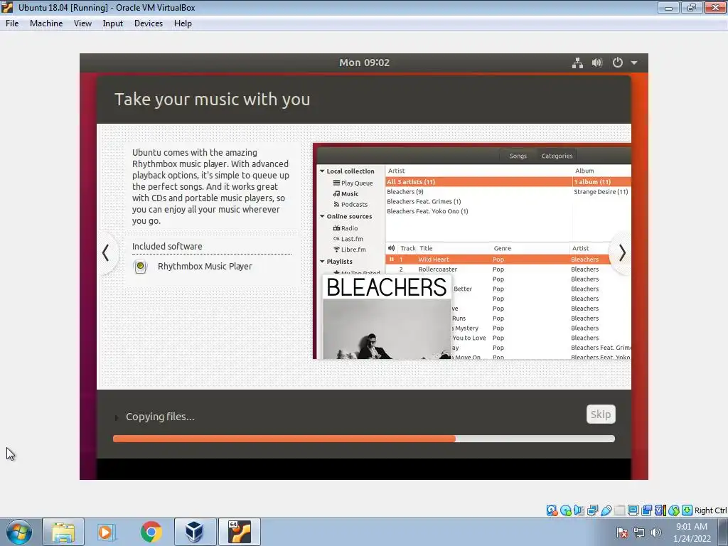
Task: Open the Help menu
Action: click(183, 23)
